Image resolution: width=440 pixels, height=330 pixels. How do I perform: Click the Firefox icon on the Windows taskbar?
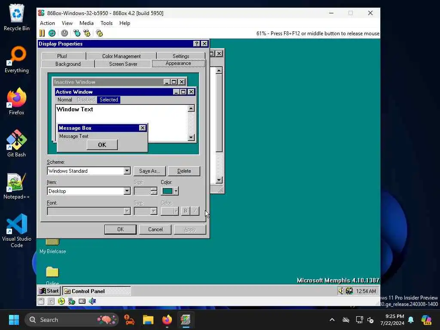pyautogui.click(x=167, y=320)
